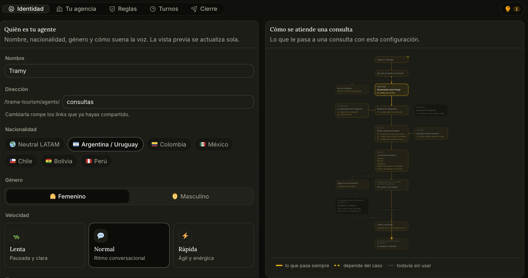Click the shield icon in Reglas tab

click(x=112, y=9)
